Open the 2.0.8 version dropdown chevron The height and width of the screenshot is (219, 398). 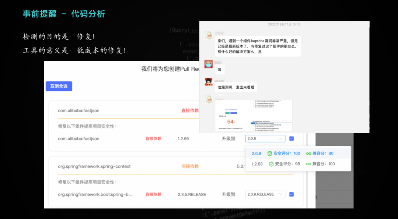pyautogui.click(x=280, y=138)
